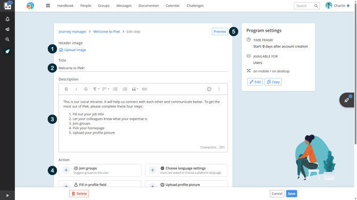This screenshot has height=200, width=357.
Task: Open Charlie user name menu
Action: coord(339,6)
